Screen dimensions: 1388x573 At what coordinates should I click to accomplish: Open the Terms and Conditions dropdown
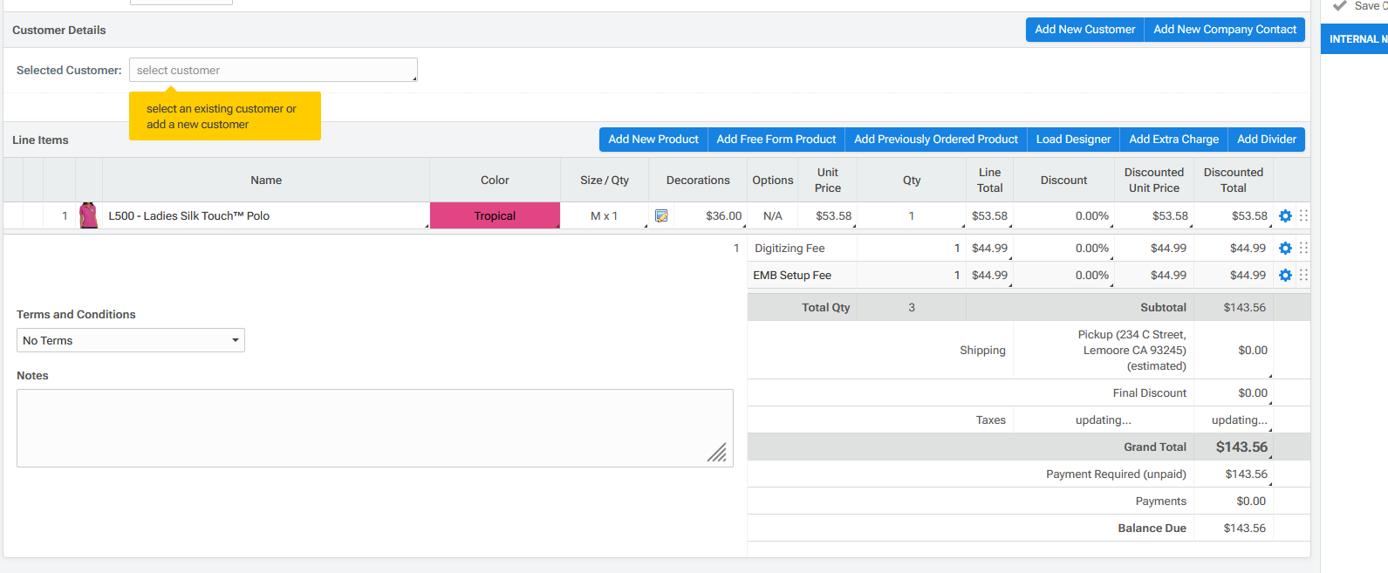point(131,340)
